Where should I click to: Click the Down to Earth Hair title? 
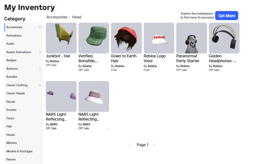point(124,58)
